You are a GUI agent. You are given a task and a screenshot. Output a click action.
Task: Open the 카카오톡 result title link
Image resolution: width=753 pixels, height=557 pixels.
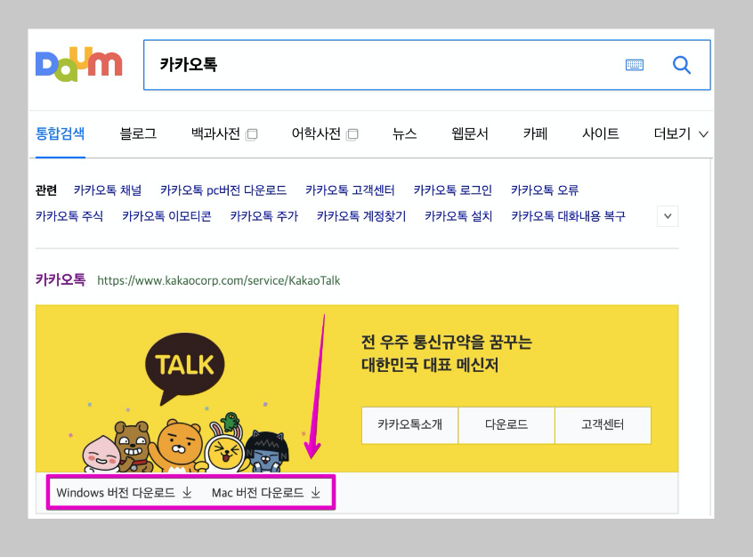tap(61, 279)
